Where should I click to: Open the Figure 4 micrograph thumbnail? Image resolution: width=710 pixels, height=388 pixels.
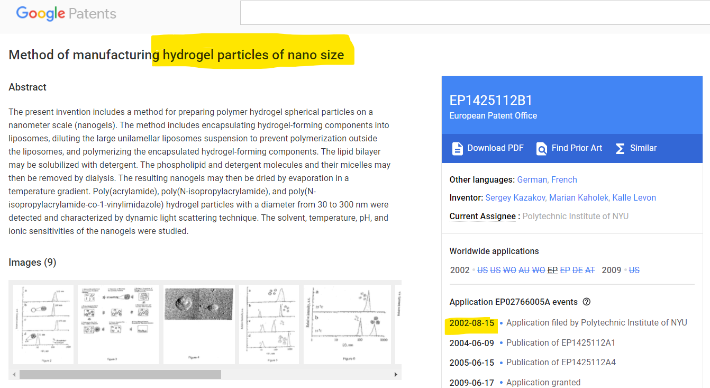(199, 324)
